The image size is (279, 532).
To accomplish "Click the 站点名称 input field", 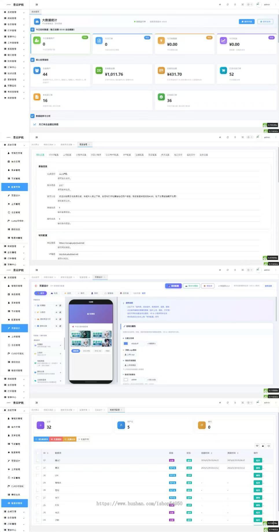I will point(158,174).
